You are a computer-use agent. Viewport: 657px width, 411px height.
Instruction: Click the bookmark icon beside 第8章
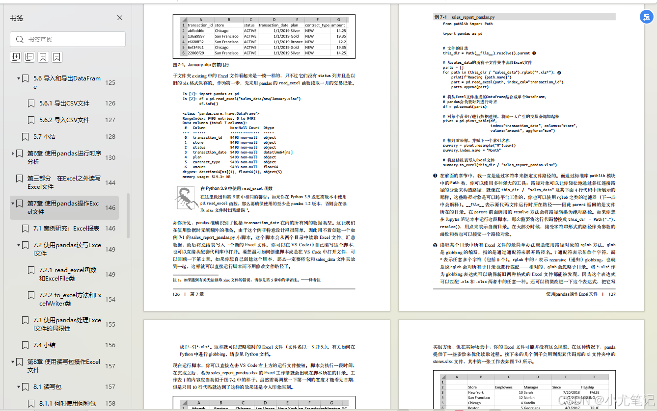pyautogui.click(x=19, y=362)
